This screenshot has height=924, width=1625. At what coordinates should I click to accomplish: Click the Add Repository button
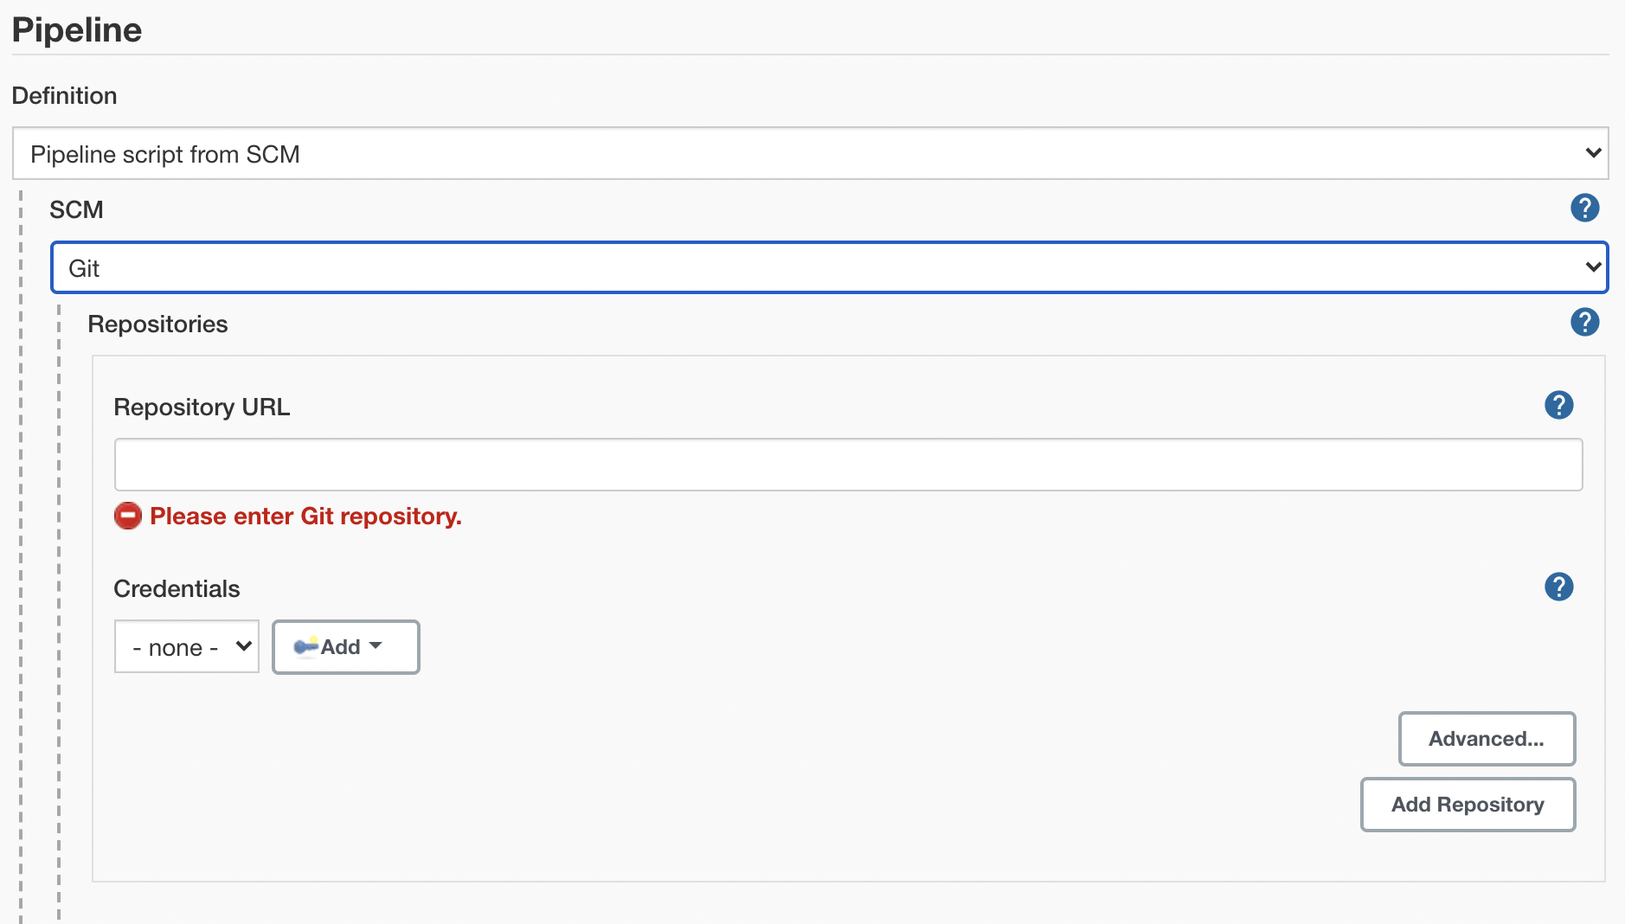[x=1468, y=805]
